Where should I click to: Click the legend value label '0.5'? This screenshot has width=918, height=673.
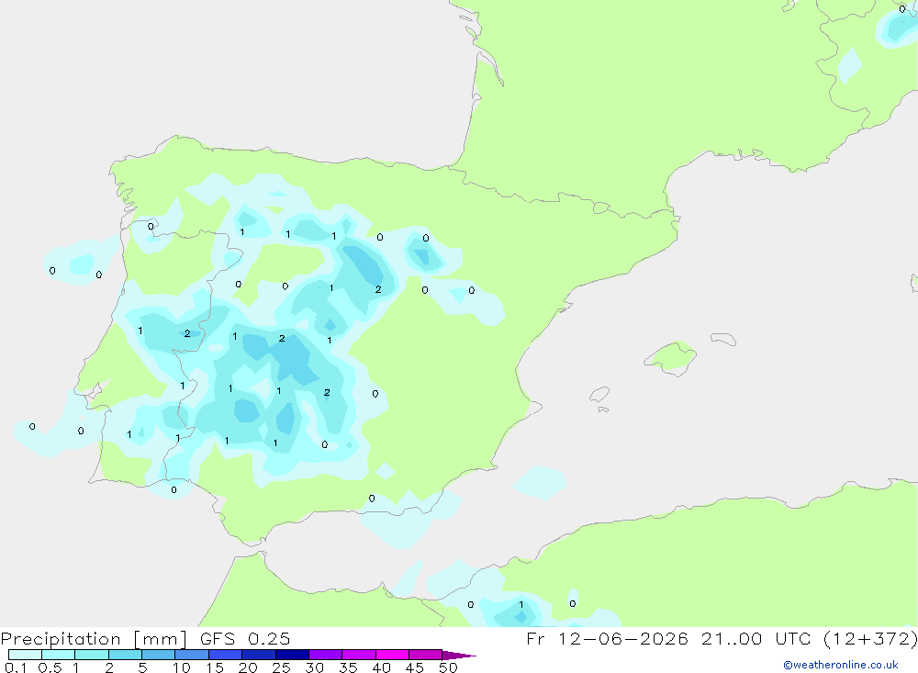[50, 667]
